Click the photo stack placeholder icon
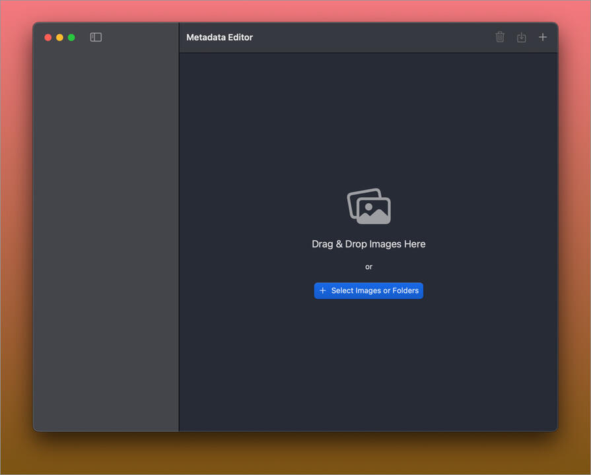Screen dimensions: 591x475 point(368,205)
